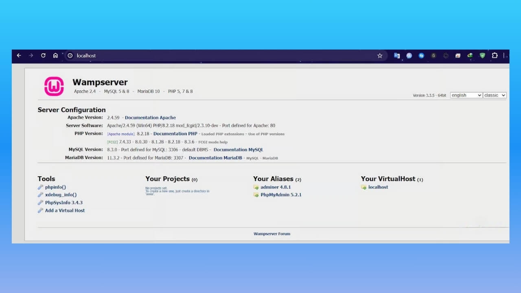Open the Google Translate extension icon

[397, 56]
